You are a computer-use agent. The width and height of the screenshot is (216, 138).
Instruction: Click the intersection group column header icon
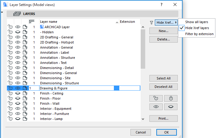(32, 22)
